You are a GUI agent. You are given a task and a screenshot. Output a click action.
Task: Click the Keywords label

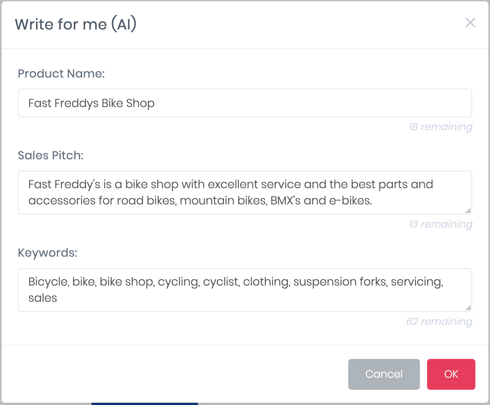[x=48, y=253]
